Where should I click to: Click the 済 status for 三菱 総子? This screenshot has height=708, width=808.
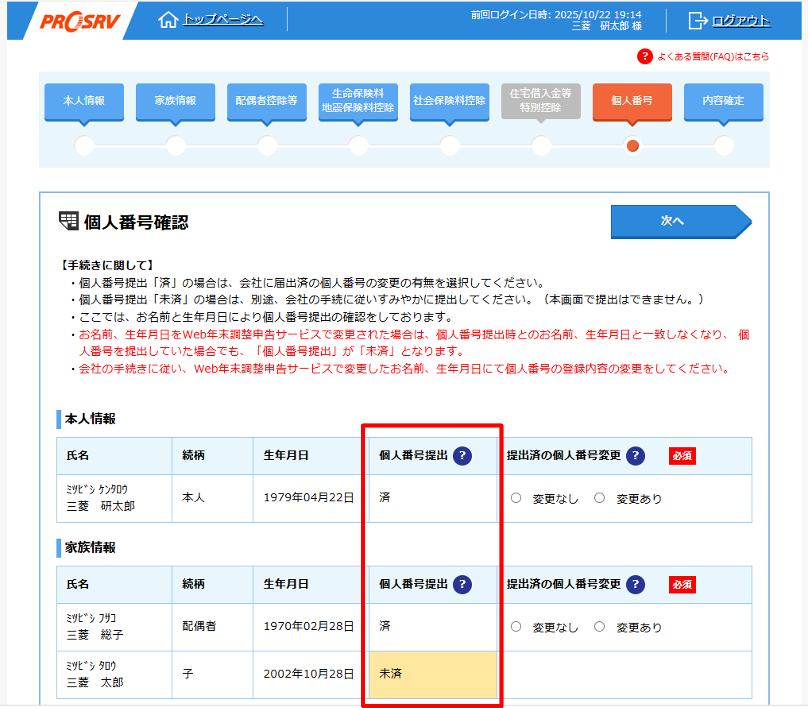click(x=385, y=626)
